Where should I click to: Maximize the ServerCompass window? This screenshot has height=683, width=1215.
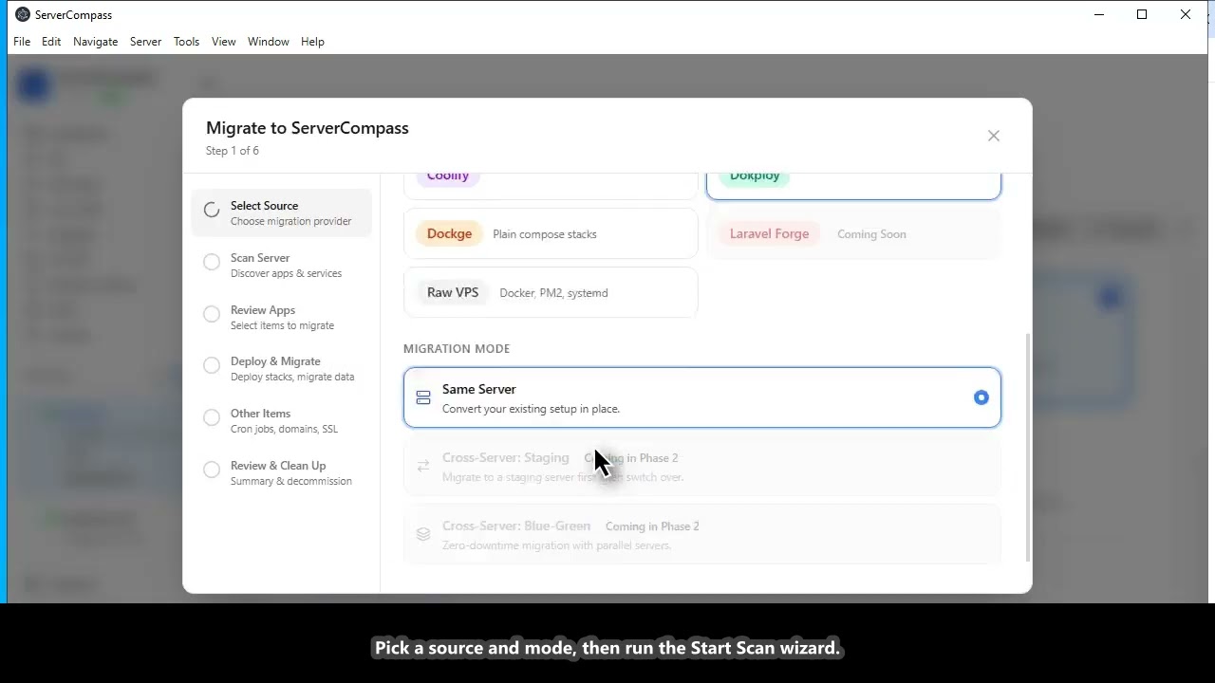[x=1142, y=14]
